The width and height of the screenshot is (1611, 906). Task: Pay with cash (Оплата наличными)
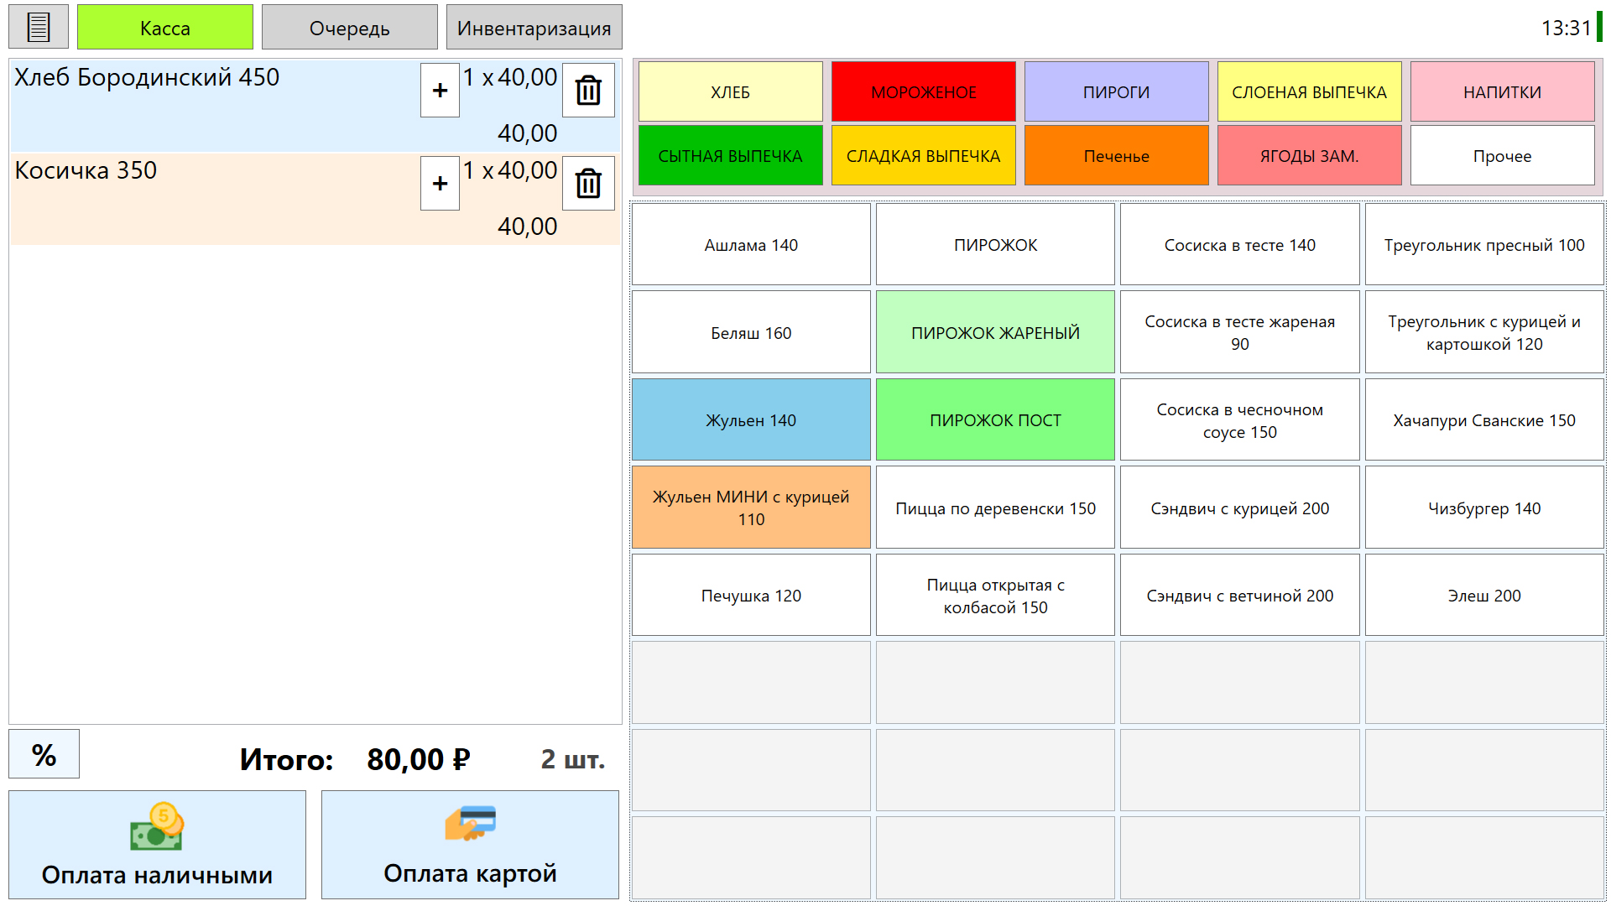[157, 844]
